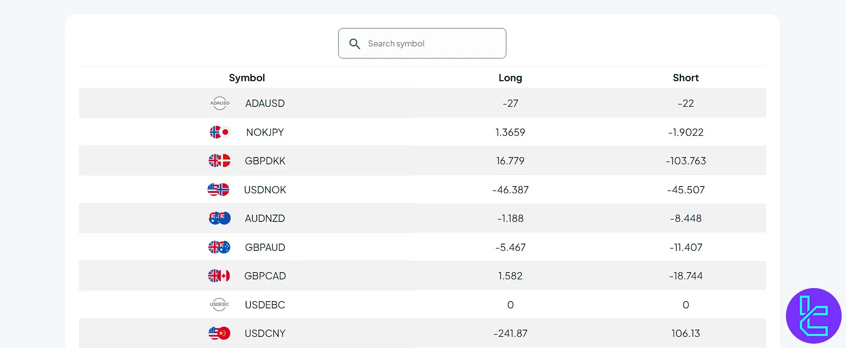Image resolution: width=846 pixels, height=348 pixels.
Task: Click the AUDNZD flag icon
Action: coord(219,218)
